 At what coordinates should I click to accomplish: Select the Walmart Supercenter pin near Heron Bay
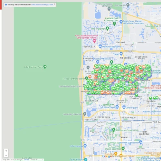[100, 46]
